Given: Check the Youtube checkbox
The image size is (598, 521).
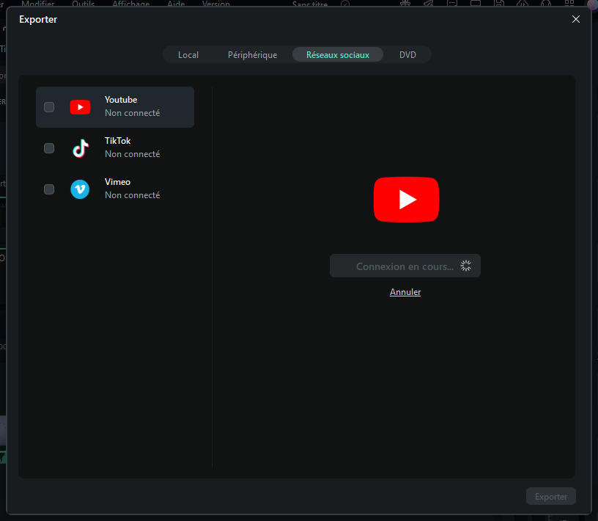Looking at the screenshot, I should 49,107.
